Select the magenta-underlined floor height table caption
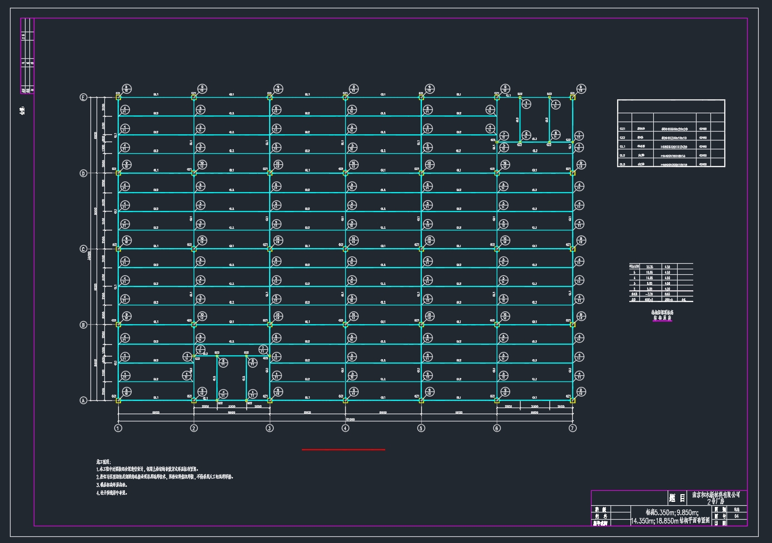This screenshot has height=543, width=772. [662, 315]
